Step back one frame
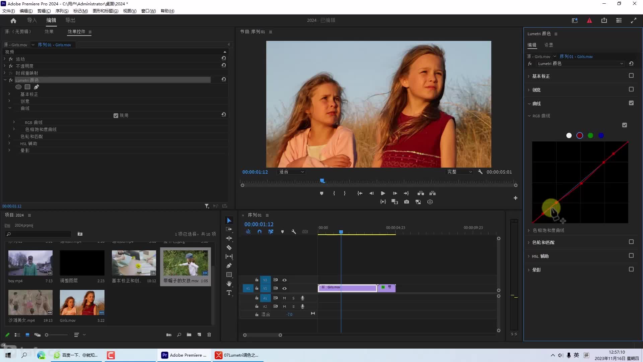Viewport: 643px width, 362px height. pos(371,193)
